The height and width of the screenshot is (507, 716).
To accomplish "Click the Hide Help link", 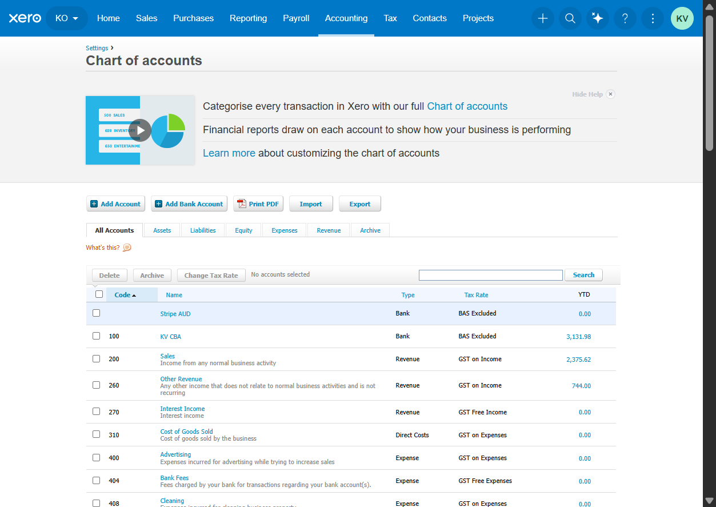I will 587,94.
